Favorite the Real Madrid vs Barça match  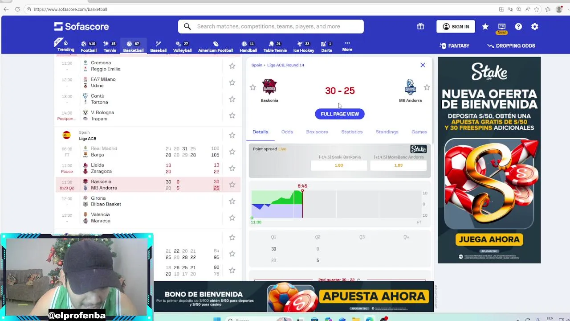(x=232, y=152)
